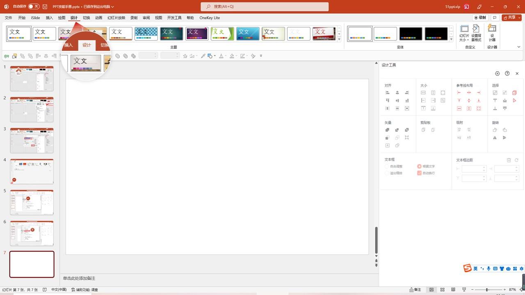Expand the themes gallery more arrow
525x295 pixels.
(x=339, y=39)
